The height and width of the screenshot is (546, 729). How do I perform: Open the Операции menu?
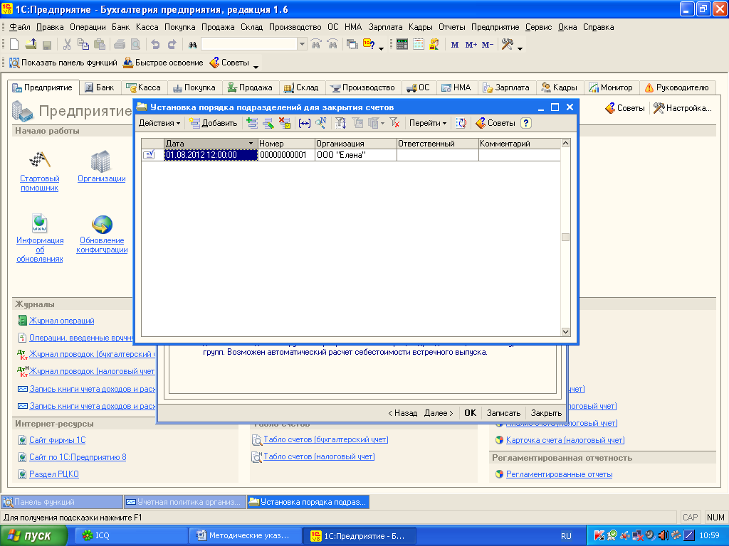(x=88, y=27)
